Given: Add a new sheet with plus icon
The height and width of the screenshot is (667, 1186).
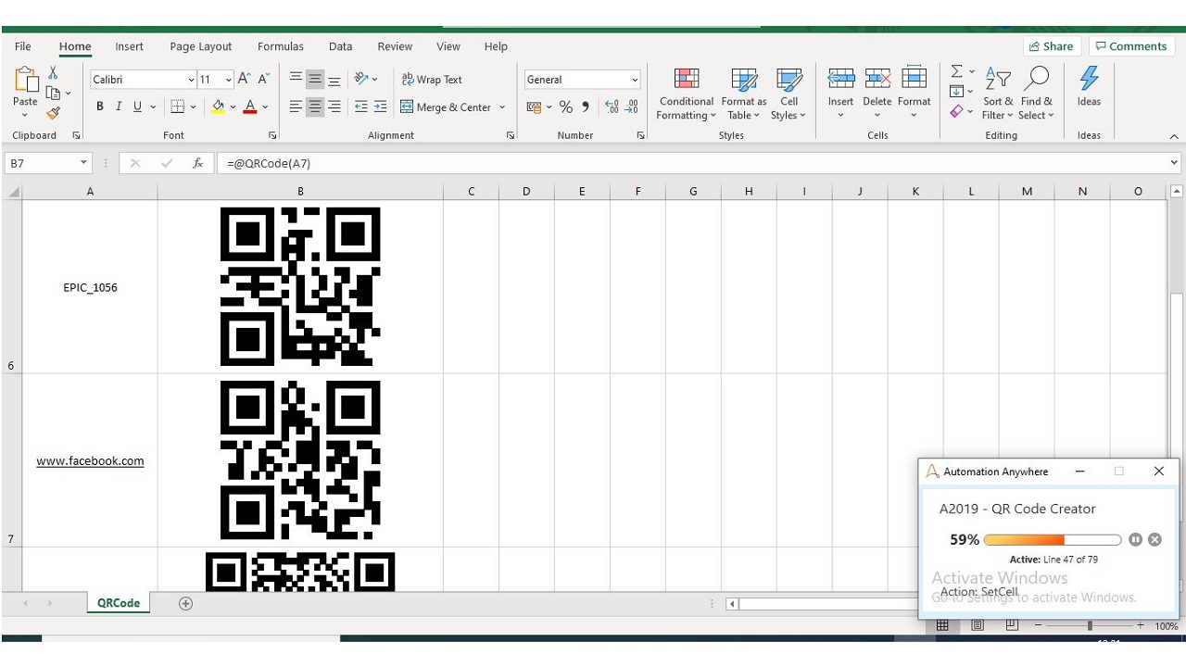Looking at the screenshot, I should point(185,603).
